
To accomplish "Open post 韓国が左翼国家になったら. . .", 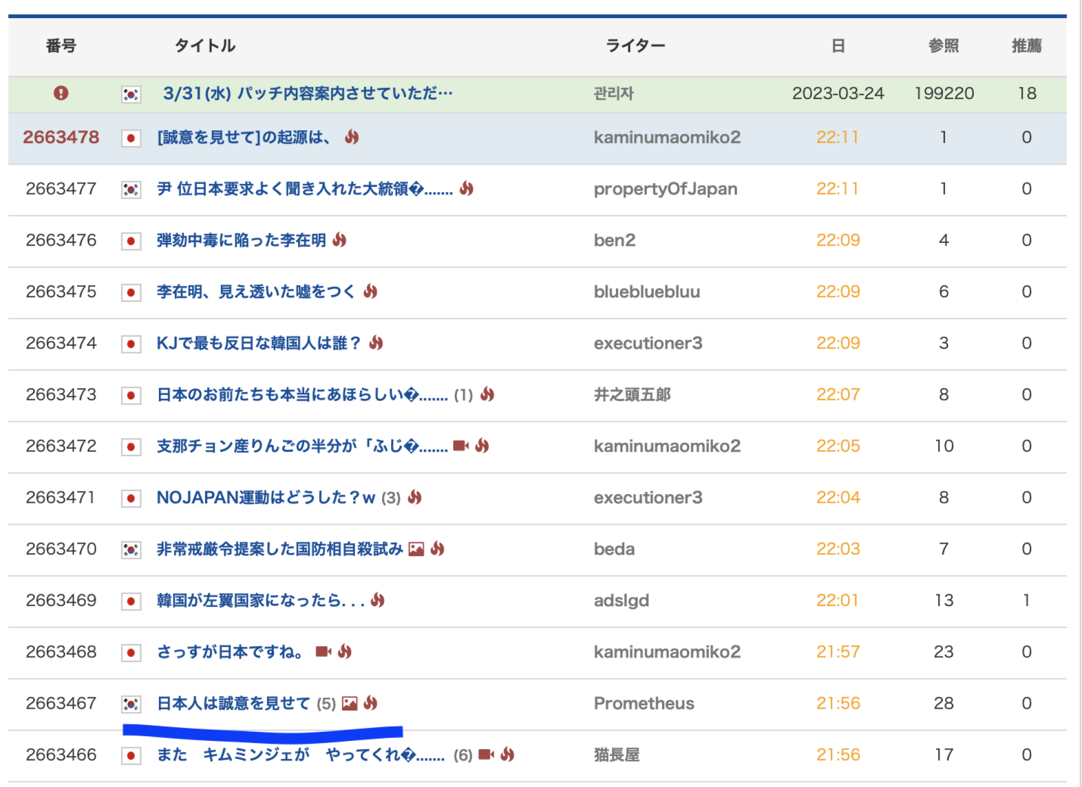I will [x=261, y=600].
